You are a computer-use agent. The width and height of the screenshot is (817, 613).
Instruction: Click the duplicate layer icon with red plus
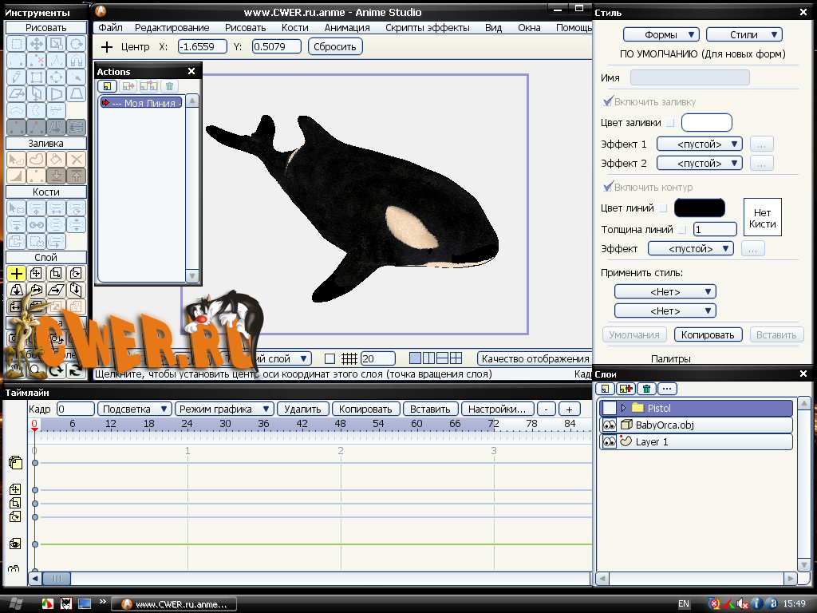coord(626,389)
